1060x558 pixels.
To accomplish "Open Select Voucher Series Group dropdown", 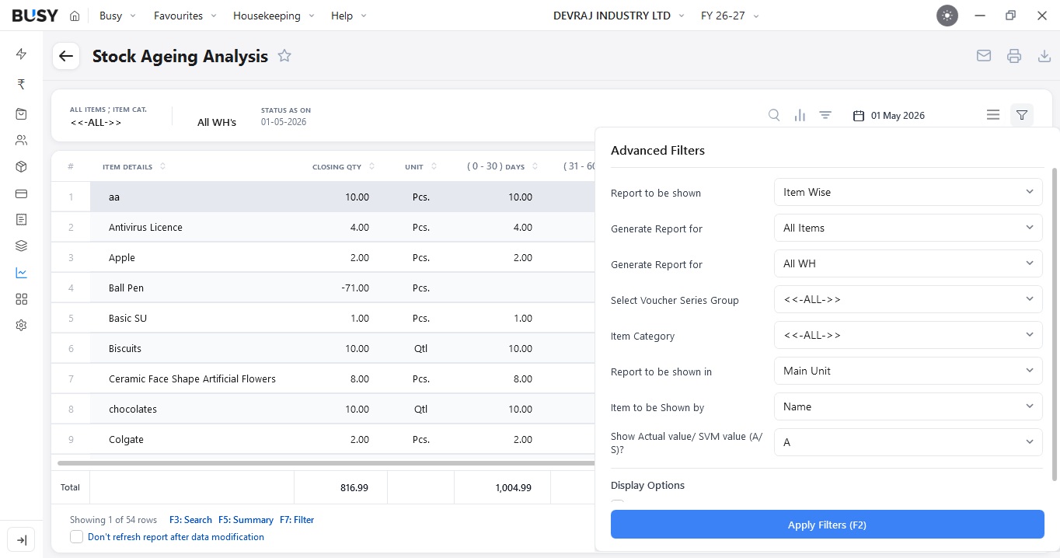I will pyautogui.click(x=908, y=299).
